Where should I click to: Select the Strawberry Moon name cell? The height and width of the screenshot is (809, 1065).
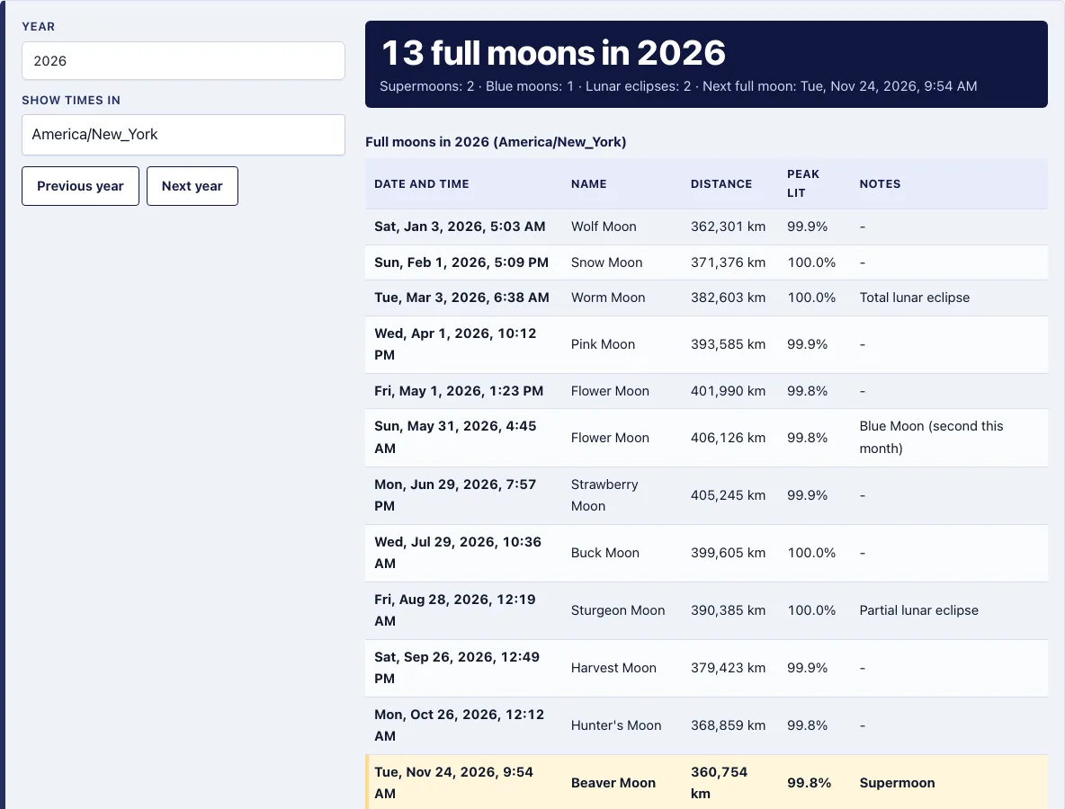click(x=604, y=494)
